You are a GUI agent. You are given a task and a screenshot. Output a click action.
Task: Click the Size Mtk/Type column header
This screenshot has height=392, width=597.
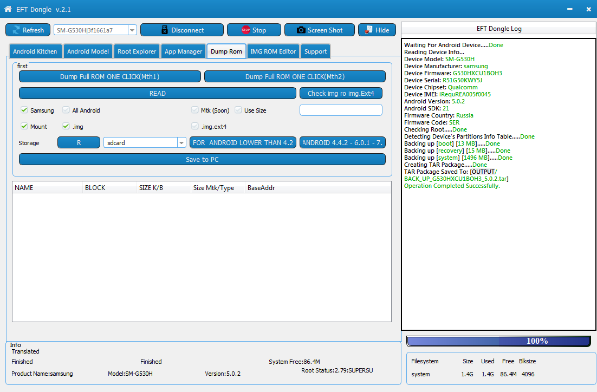(218, 188)
